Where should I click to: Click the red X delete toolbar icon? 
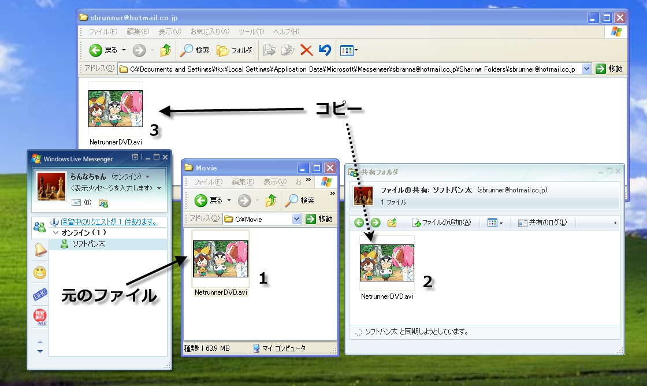(x=306, y=50)
